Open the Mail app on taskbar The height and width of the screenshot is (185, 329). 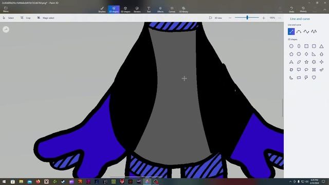30,181
